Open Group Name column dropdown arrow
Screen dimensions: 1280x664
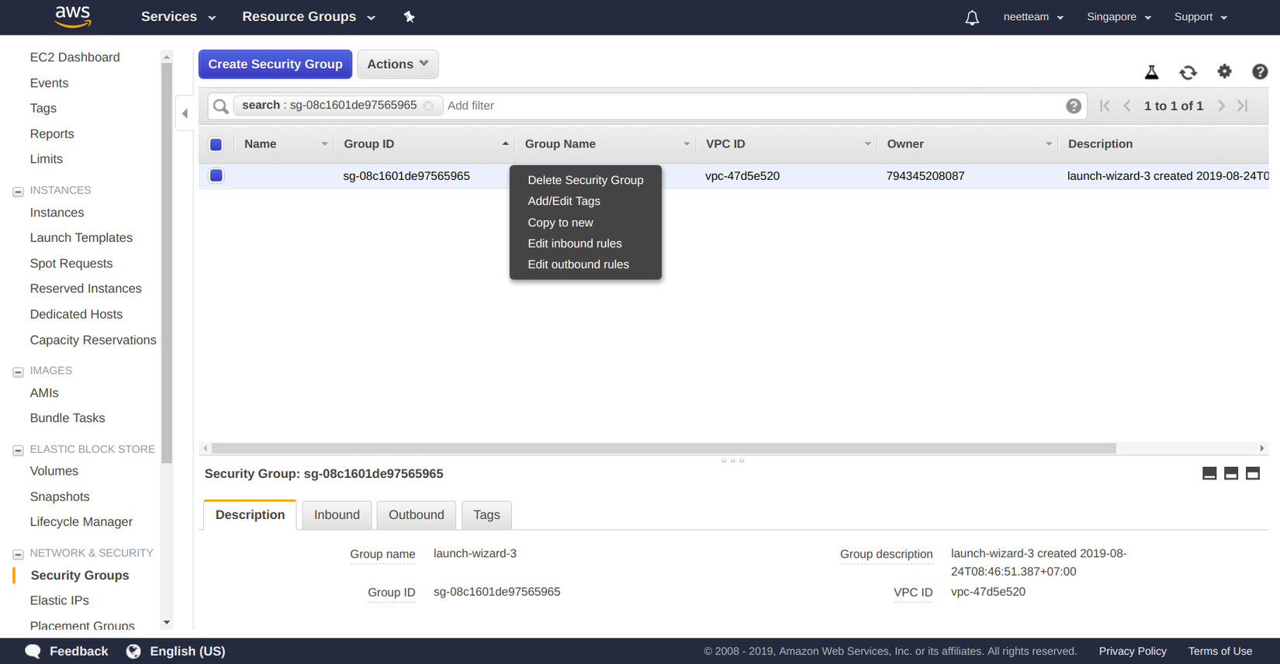687,144
